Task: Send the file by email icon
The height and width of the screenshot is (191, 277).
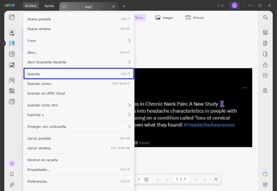Action: tap(265, 75)
